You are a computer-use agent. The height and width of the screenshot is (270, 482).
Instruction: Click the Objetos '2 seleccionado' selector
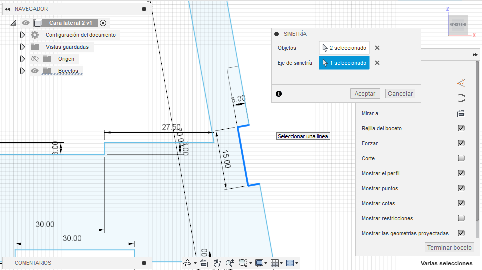pos(344,48)
